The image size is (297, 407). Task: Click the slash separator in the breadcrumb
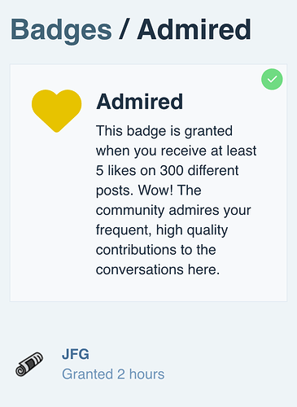click(x=124, y=30)
